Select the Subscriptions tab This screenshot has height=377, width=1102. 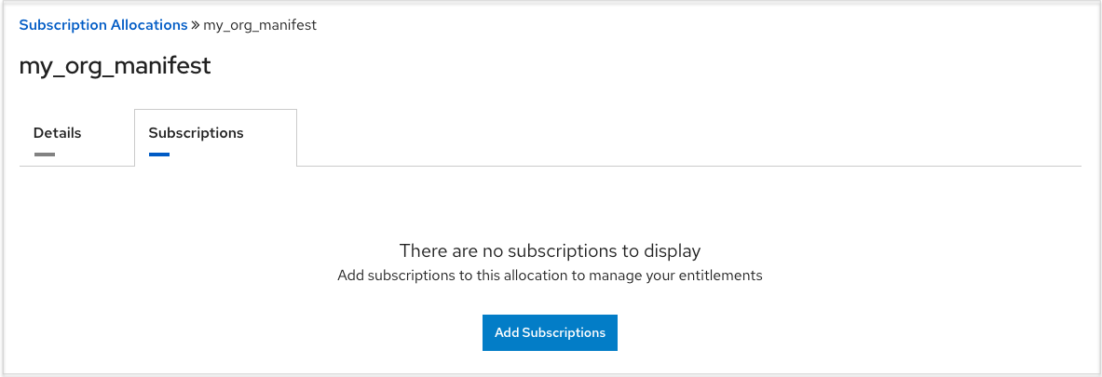click(196, 133)
